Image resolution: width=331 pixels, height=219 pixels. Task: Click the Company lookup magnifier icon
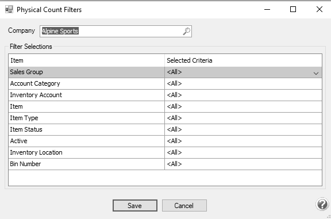(186, 31)
